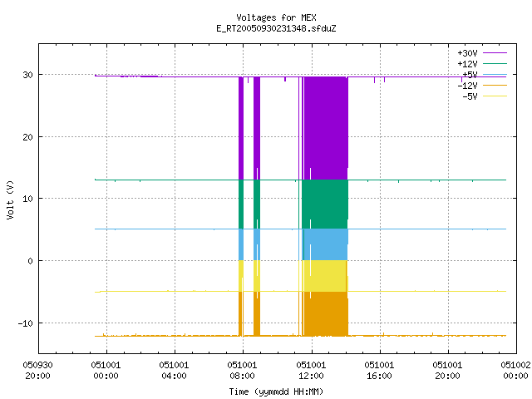Click the Y-axis tick value 0
Viewport: 532px width, 399px height.
(x=31, y=261)
